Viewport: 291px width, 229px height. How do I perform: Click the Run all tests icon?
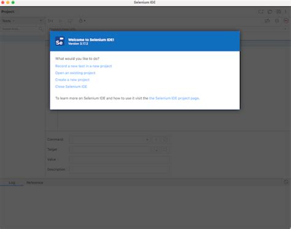tap(50, 21)
